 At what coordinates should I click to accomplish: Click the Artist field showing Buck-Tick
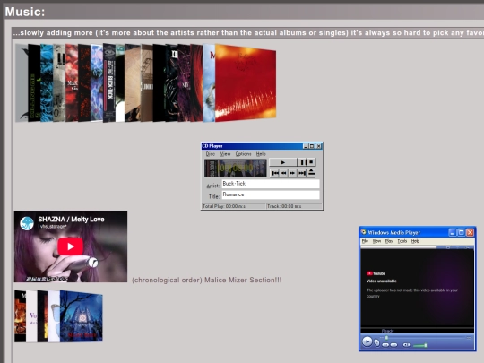(x=271, y=184)
